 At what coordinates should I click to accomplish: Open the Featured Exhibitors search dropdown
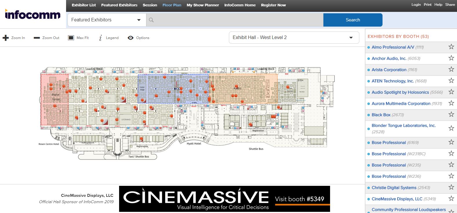pyautogui.click(x=107, y=20)
